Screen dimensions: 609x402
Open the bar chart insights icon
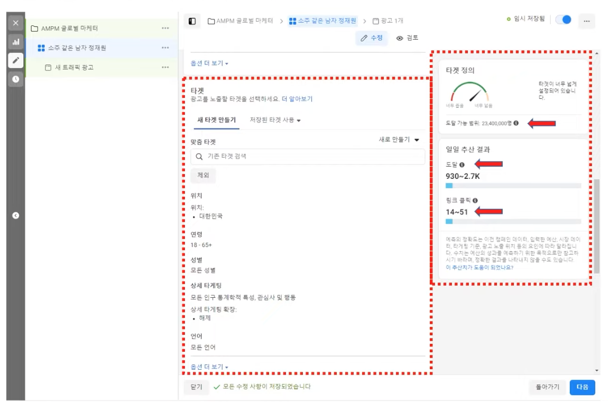coord(15,42)
